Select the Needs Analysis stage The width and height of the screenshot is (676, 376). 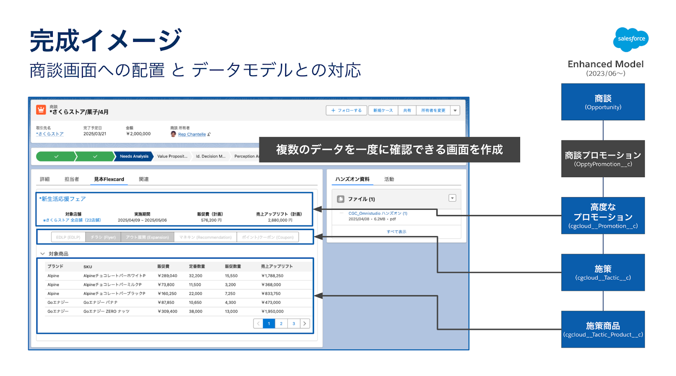[134, 157]
